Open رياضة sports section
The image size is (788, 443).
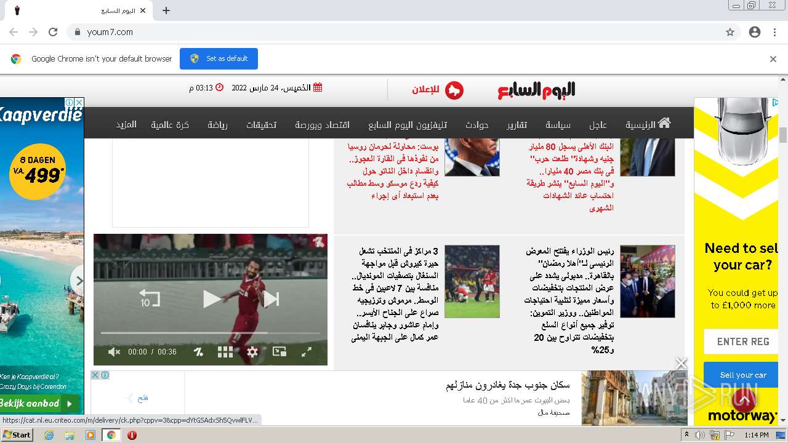point(217,124)
